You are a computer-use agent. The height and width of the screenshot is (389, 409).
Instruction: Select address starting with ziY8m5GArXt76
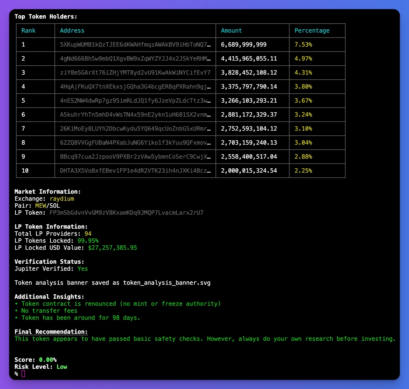(135, 73)
